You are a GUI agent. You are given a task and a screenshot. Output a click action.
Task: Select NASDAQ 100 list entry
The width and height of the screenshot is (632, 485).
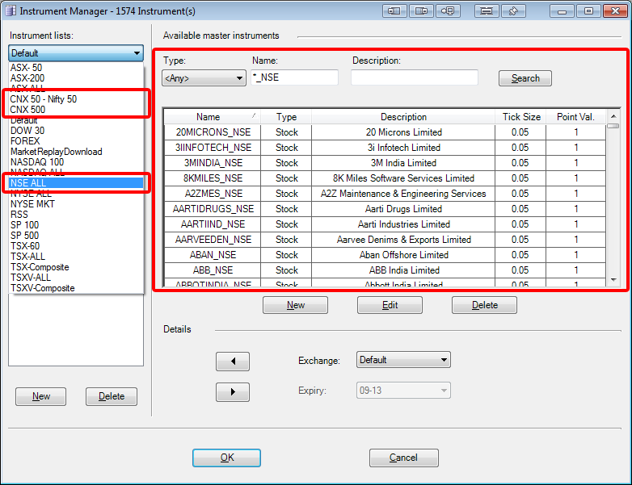pyautogui.click(x=76, y=162)
